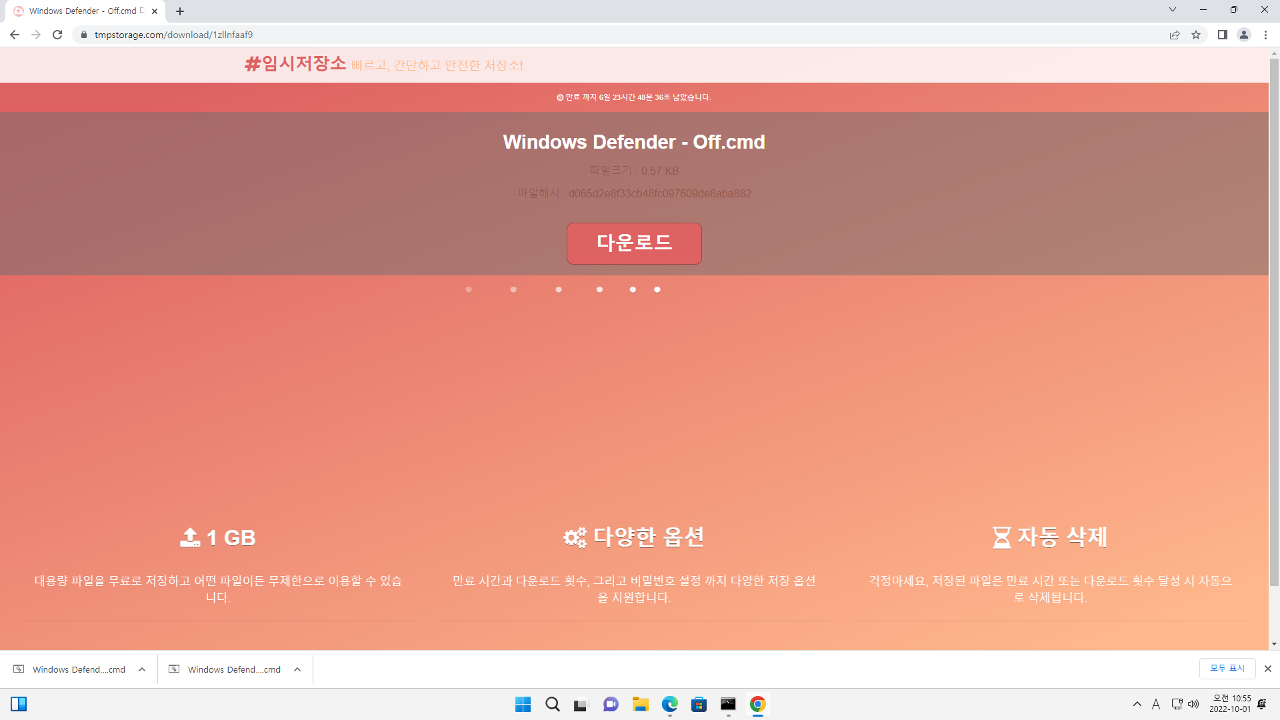The height and width of the screenshot is (720, 1280).
Task: Click the file hash text d065d2e8f33cb48fc097609de8aba882
Action: pyautogui.click(x=660, y=194)
